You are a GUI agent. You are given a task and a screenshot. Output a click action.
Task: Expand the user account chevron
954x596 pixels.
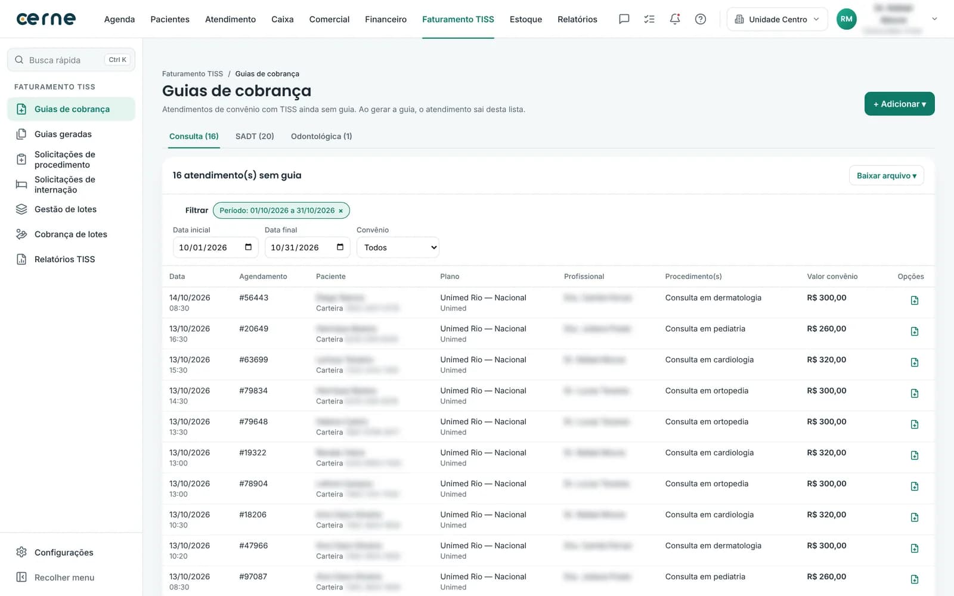[934, 19]
